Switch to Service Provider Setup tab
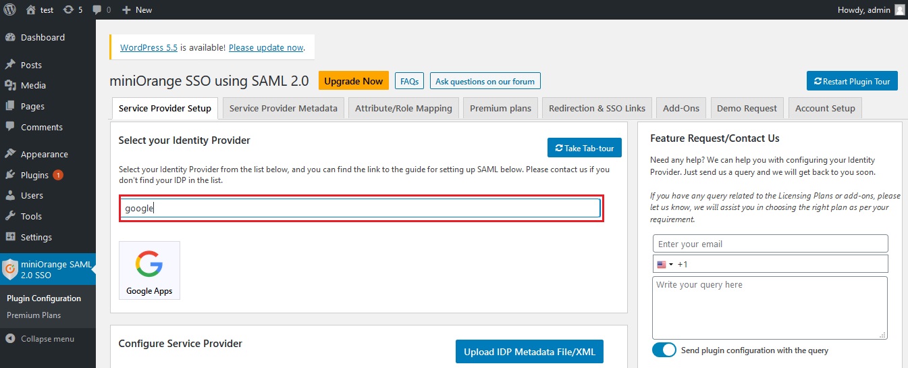This screenshot has height=368, width=908. [x=165, y=108]
